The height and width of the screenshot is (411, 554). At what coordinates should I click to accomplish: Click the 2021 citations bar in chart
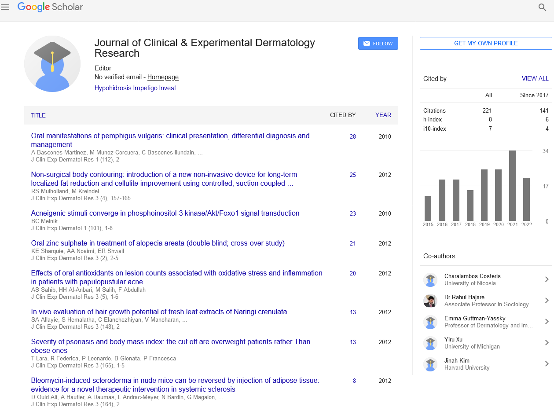pos(512,186)
